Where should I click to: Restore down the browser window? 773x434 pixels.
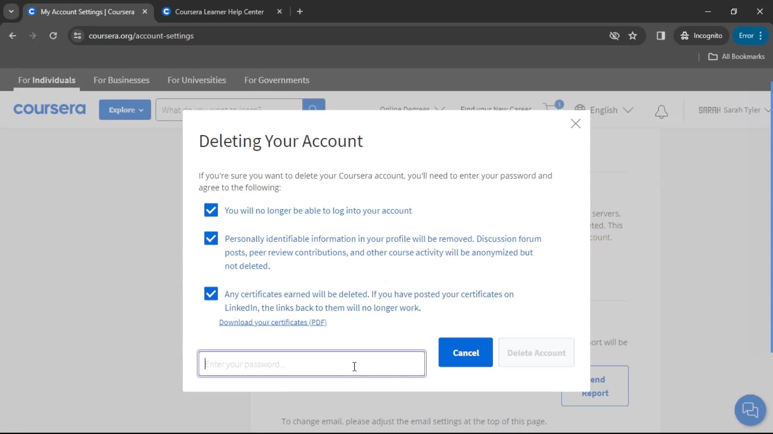coord(734,12)
